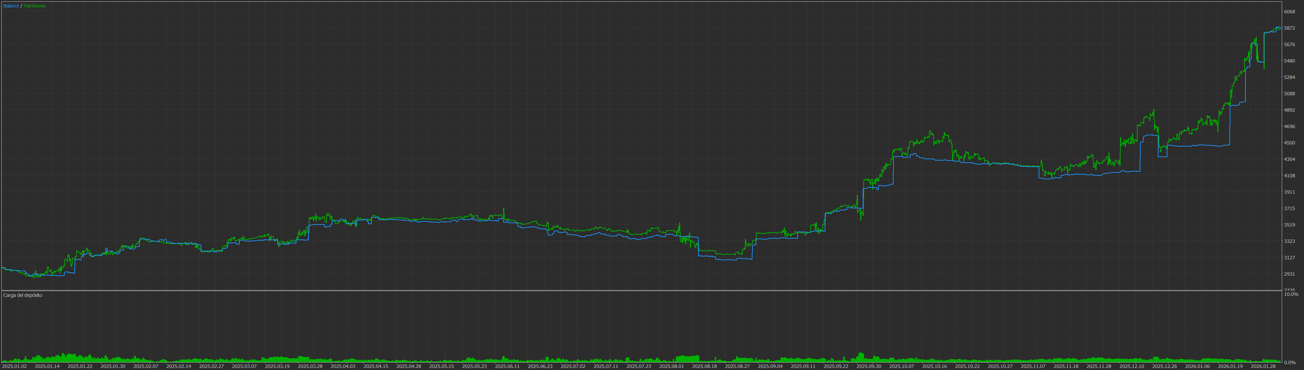Click the green Patrimonio legend label
Viewport: 1304px width, 370px height.
pyautogui.click(x=35, y=6)
